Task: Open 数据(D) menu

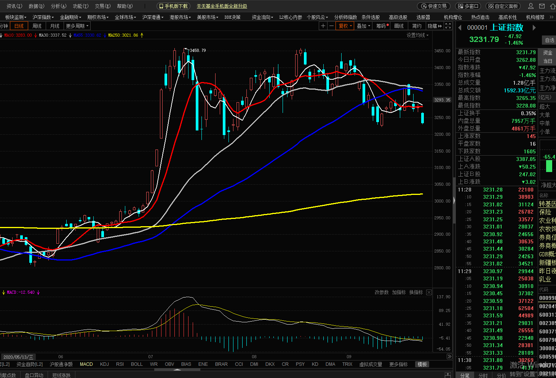Action: coord(37,6)
